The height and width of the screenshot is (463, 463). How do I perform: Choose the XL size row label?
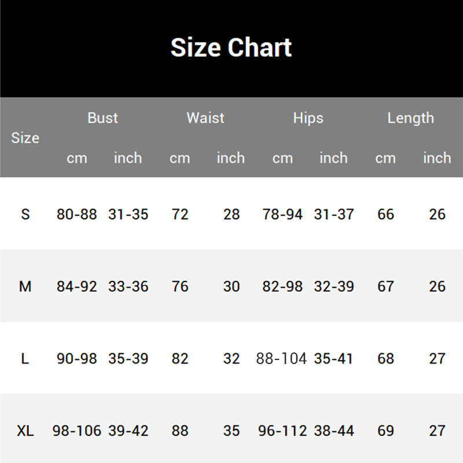25,431
